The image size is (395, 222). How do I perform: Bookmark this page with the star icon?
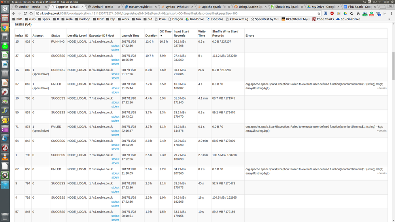coord(319,13)
